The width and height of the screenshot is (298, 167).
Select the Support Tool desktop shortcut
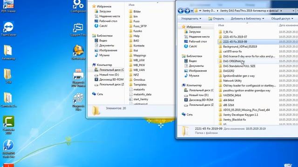pyautogui.click(x=78, y=30)
